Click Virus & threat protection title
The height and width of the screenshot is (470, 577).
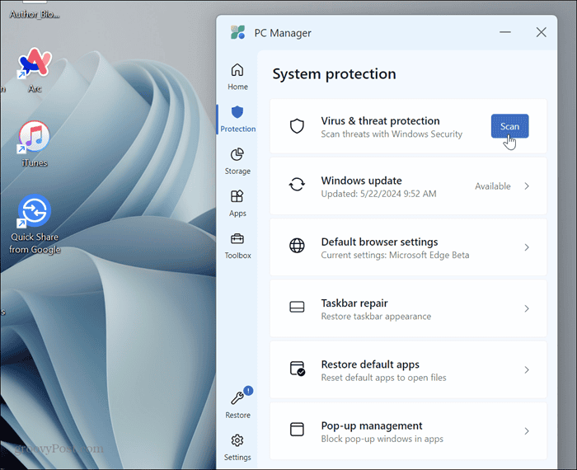coord(380,120)
